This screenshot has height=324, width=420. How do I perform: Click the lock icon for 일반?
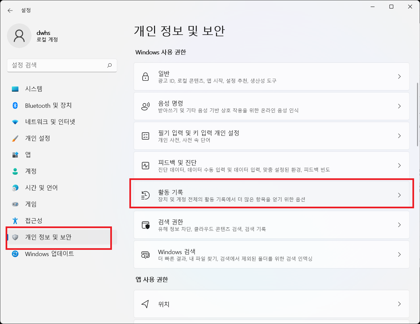(x=145, y=77)
